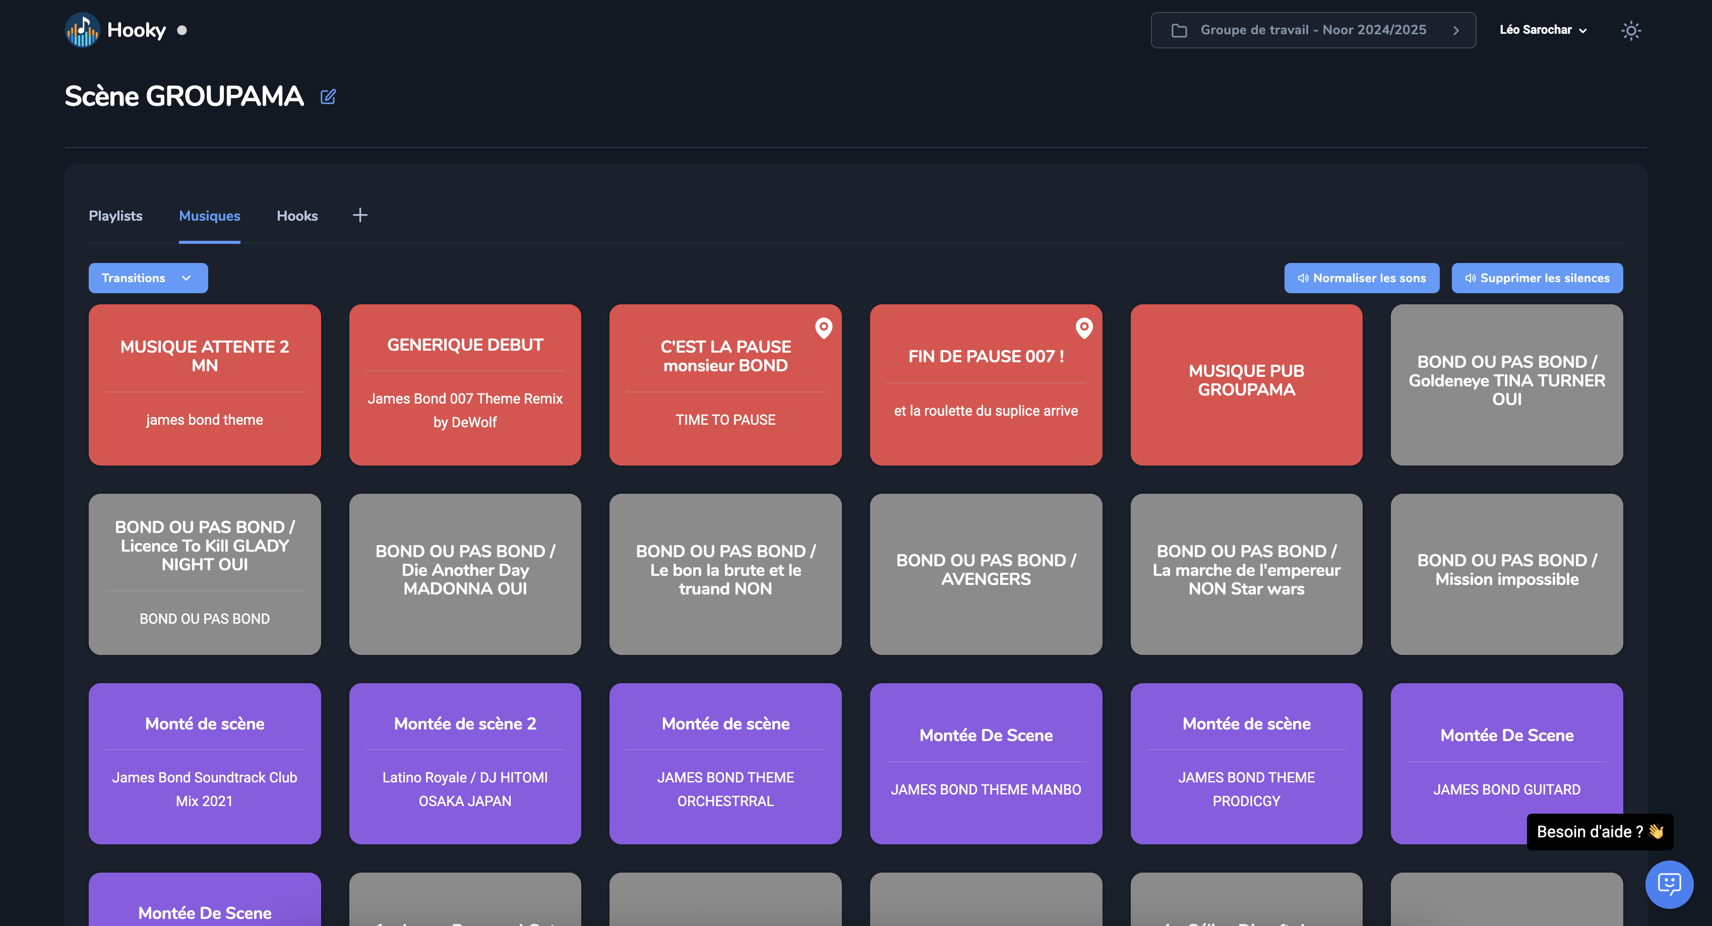1712x926 pixels.
Task: Click pin marker on C'EST LA PAUSE card
Action: point(823,327)
